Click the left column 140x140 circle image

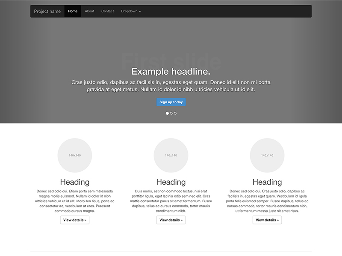[x=75, y=155]
